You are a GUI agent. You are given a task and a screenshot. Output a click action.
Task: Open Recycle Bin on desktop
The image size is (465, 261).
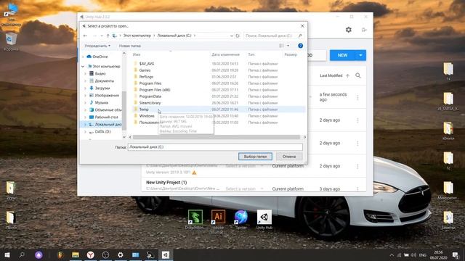(11, 42)
